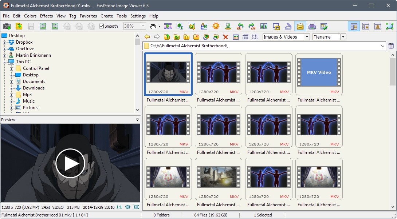Navigate back with the yellow left arrow
The height and width of the screenshot is (219, 397).
coord(147,37)
